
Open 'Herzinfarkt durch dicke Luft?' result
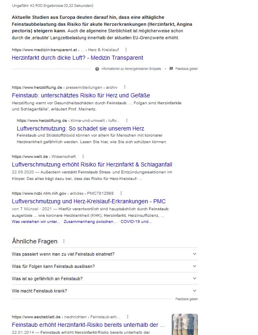click(x=77, y=58)
